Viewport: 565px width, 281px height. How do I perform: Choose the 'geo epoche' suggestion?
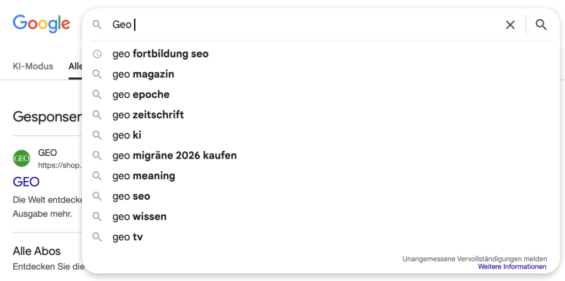(141, 94)
